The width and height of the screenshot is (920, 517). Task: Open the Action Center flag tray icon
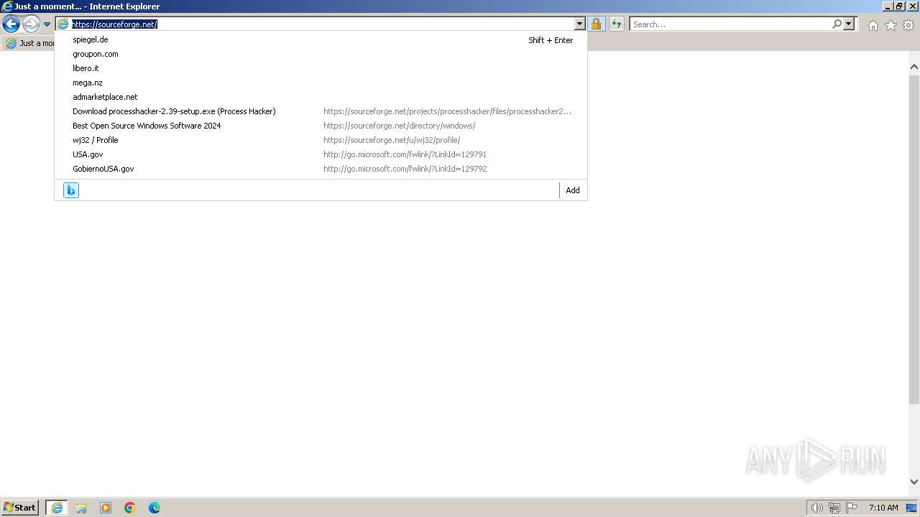(852, 508)
